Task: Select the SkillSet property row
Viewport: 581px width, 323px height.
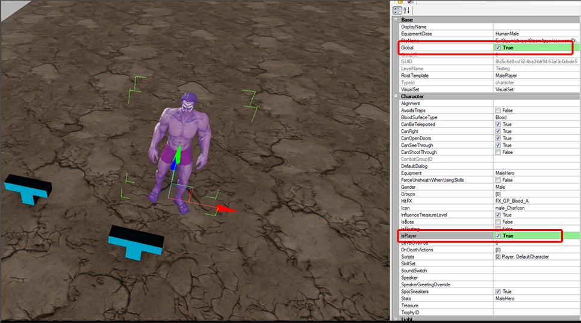Action: [x=489, y=264]
